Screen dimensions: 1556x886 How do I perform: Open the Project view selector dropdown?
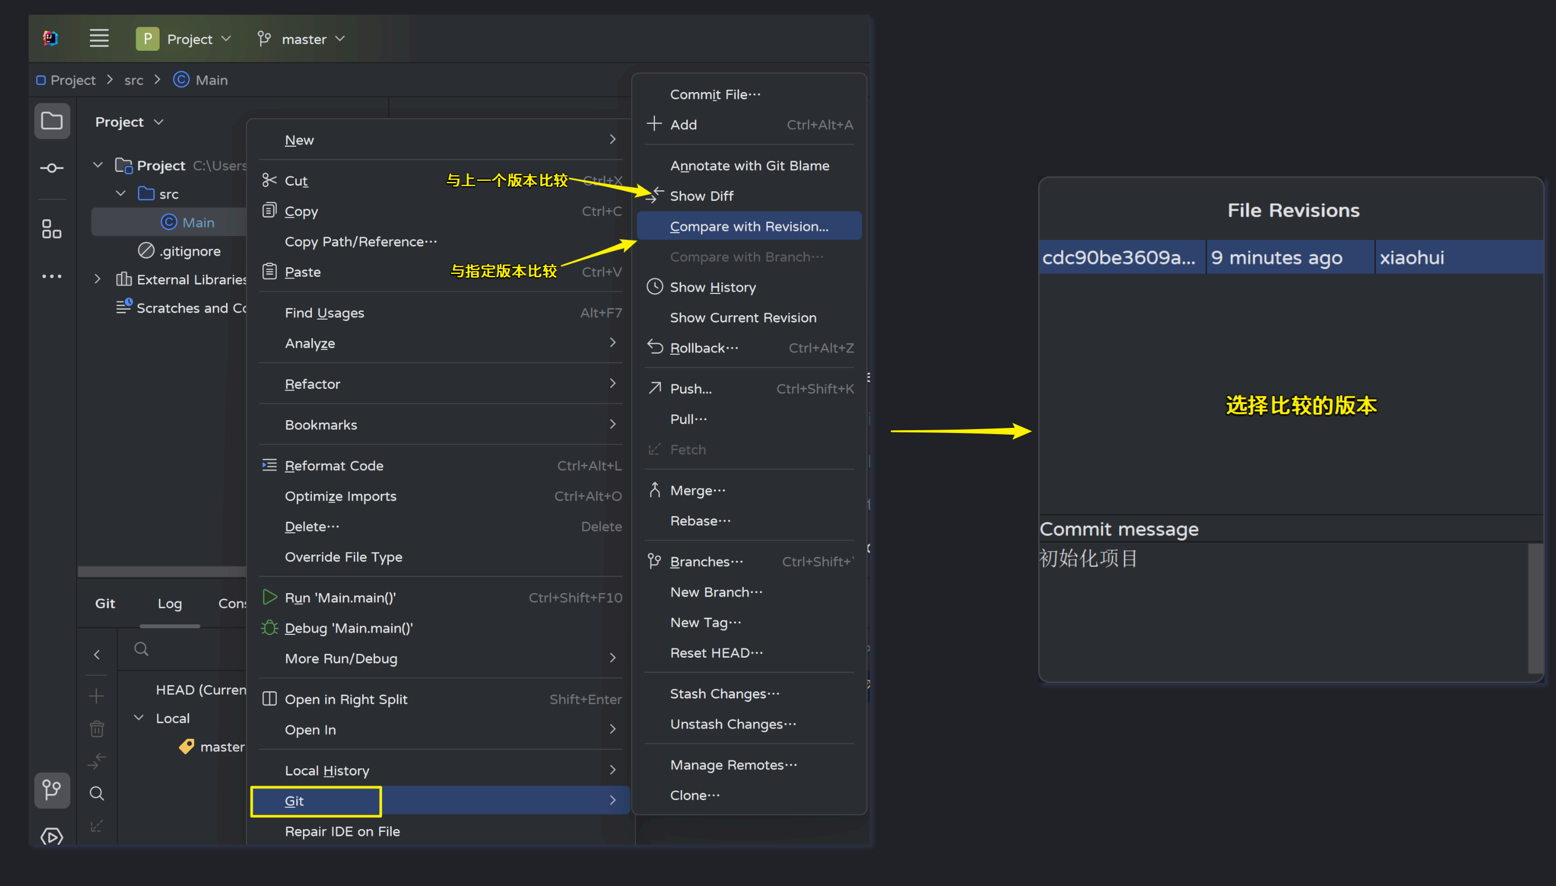(129, 122)
